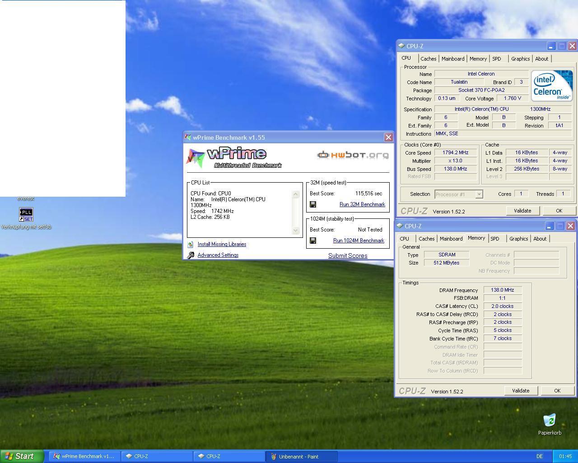Open Mainboard tab in upper CPU-Z window
578x463 pixels.
point(453,59)
